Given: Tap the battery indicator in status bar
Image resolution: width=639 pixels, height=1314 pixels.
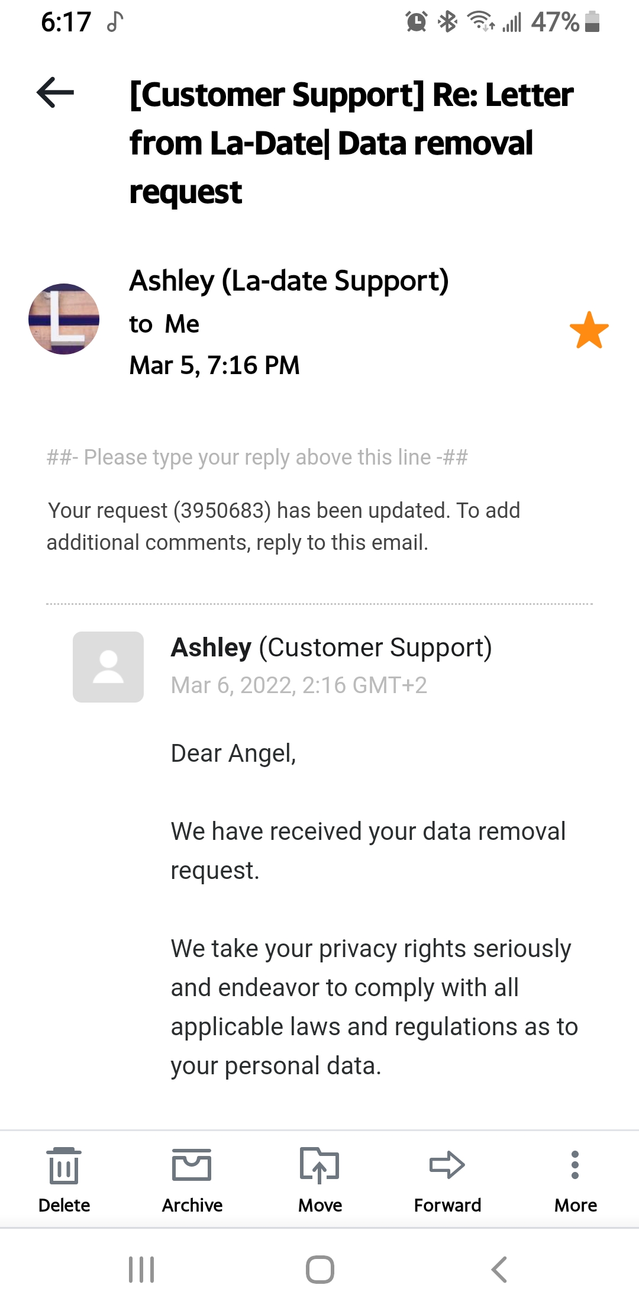Looking at the screenshot, I should [x=592, y=22].
